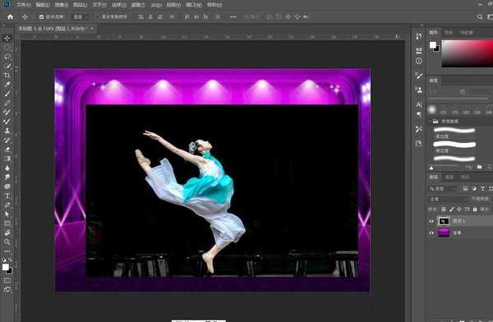
Task: Open the first menu in the menu bar
Action: tap(24, 5)
